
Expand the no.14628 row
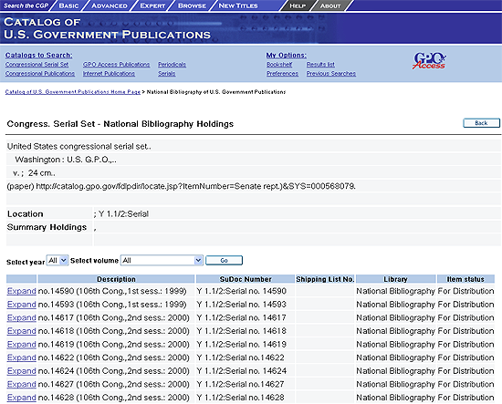tap(22, 398)
